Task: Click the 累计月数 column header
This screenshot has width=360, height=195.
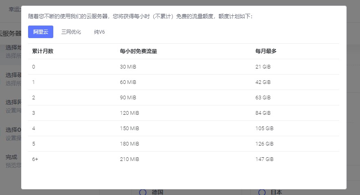Action: [x=43, y=51]
